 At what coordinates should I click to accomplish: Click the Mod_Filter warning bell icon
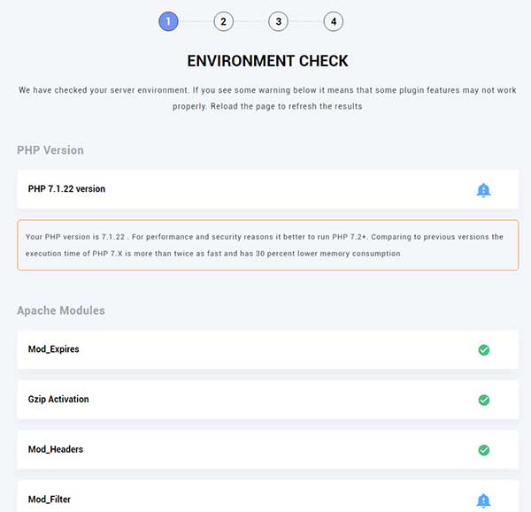point(483,501)
